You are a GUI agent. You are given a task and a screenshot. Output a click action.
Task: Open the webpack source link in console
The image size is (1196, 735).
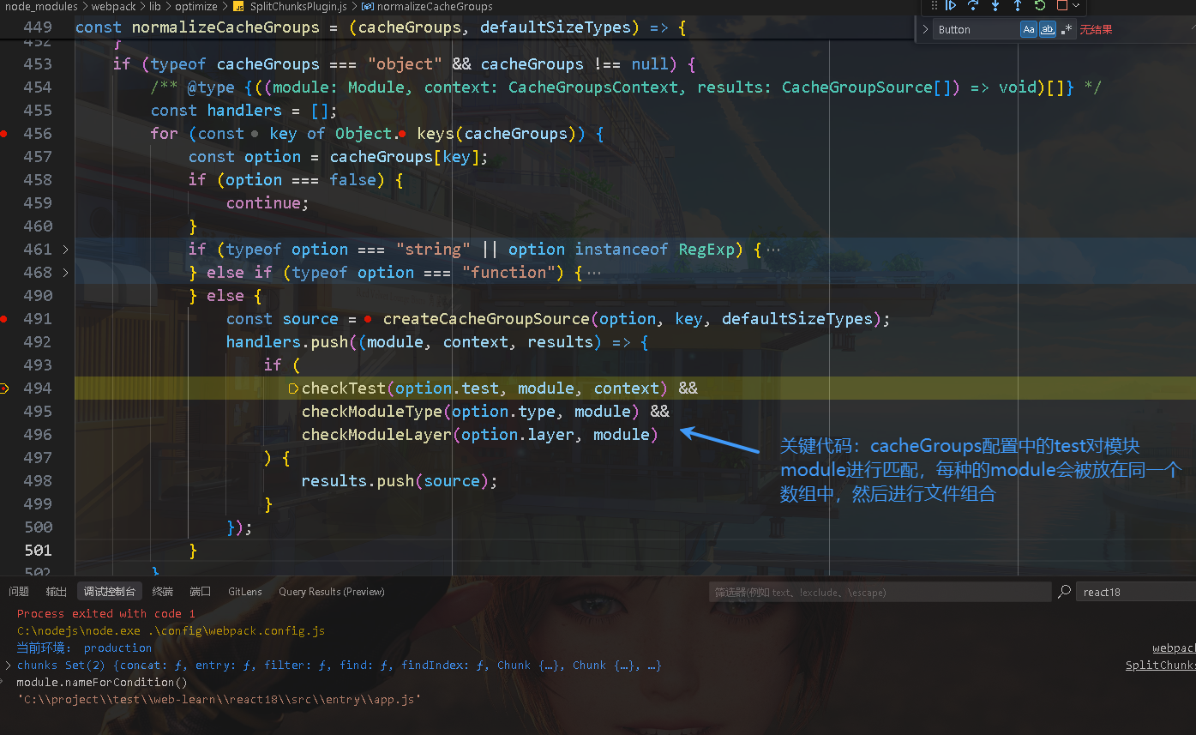click(x=1174, y=648)
